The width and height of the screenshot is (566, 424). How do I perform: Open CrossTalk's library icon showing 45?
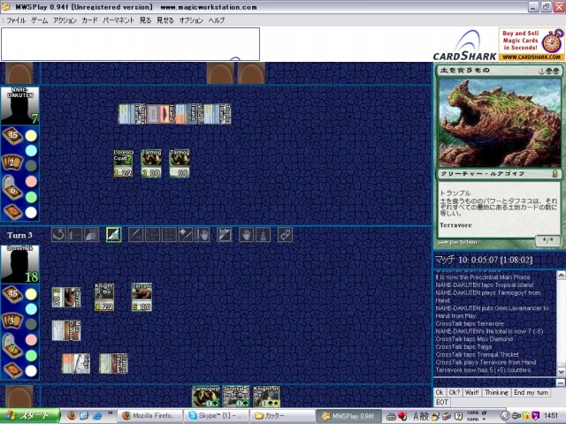pyautogui.click(x=13, y=294)
